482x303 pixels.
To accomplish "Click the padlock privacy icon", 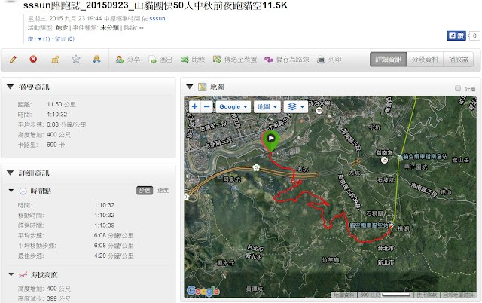I will 55,59.
